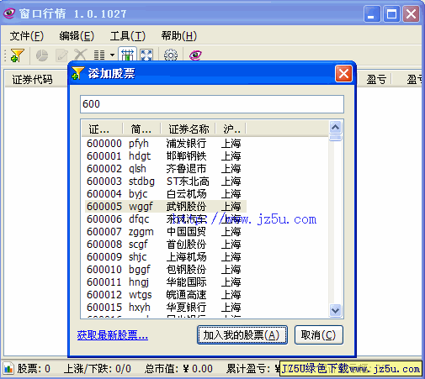This screenshot has width=425, height=379.
Task: Select stock row 600012 皖通高速
Action: pyautogui.click(x=166, y=295)
